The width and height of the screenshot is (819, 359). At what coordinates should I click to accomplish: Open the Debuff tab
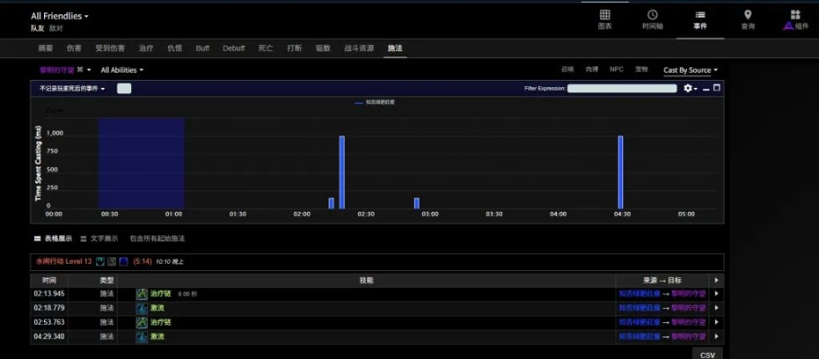pos(233,48)
